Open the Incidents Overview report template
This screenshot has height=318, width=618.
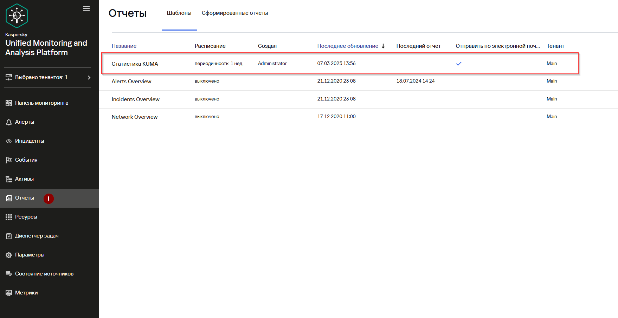pyautogui.click(x=136, y=99)
